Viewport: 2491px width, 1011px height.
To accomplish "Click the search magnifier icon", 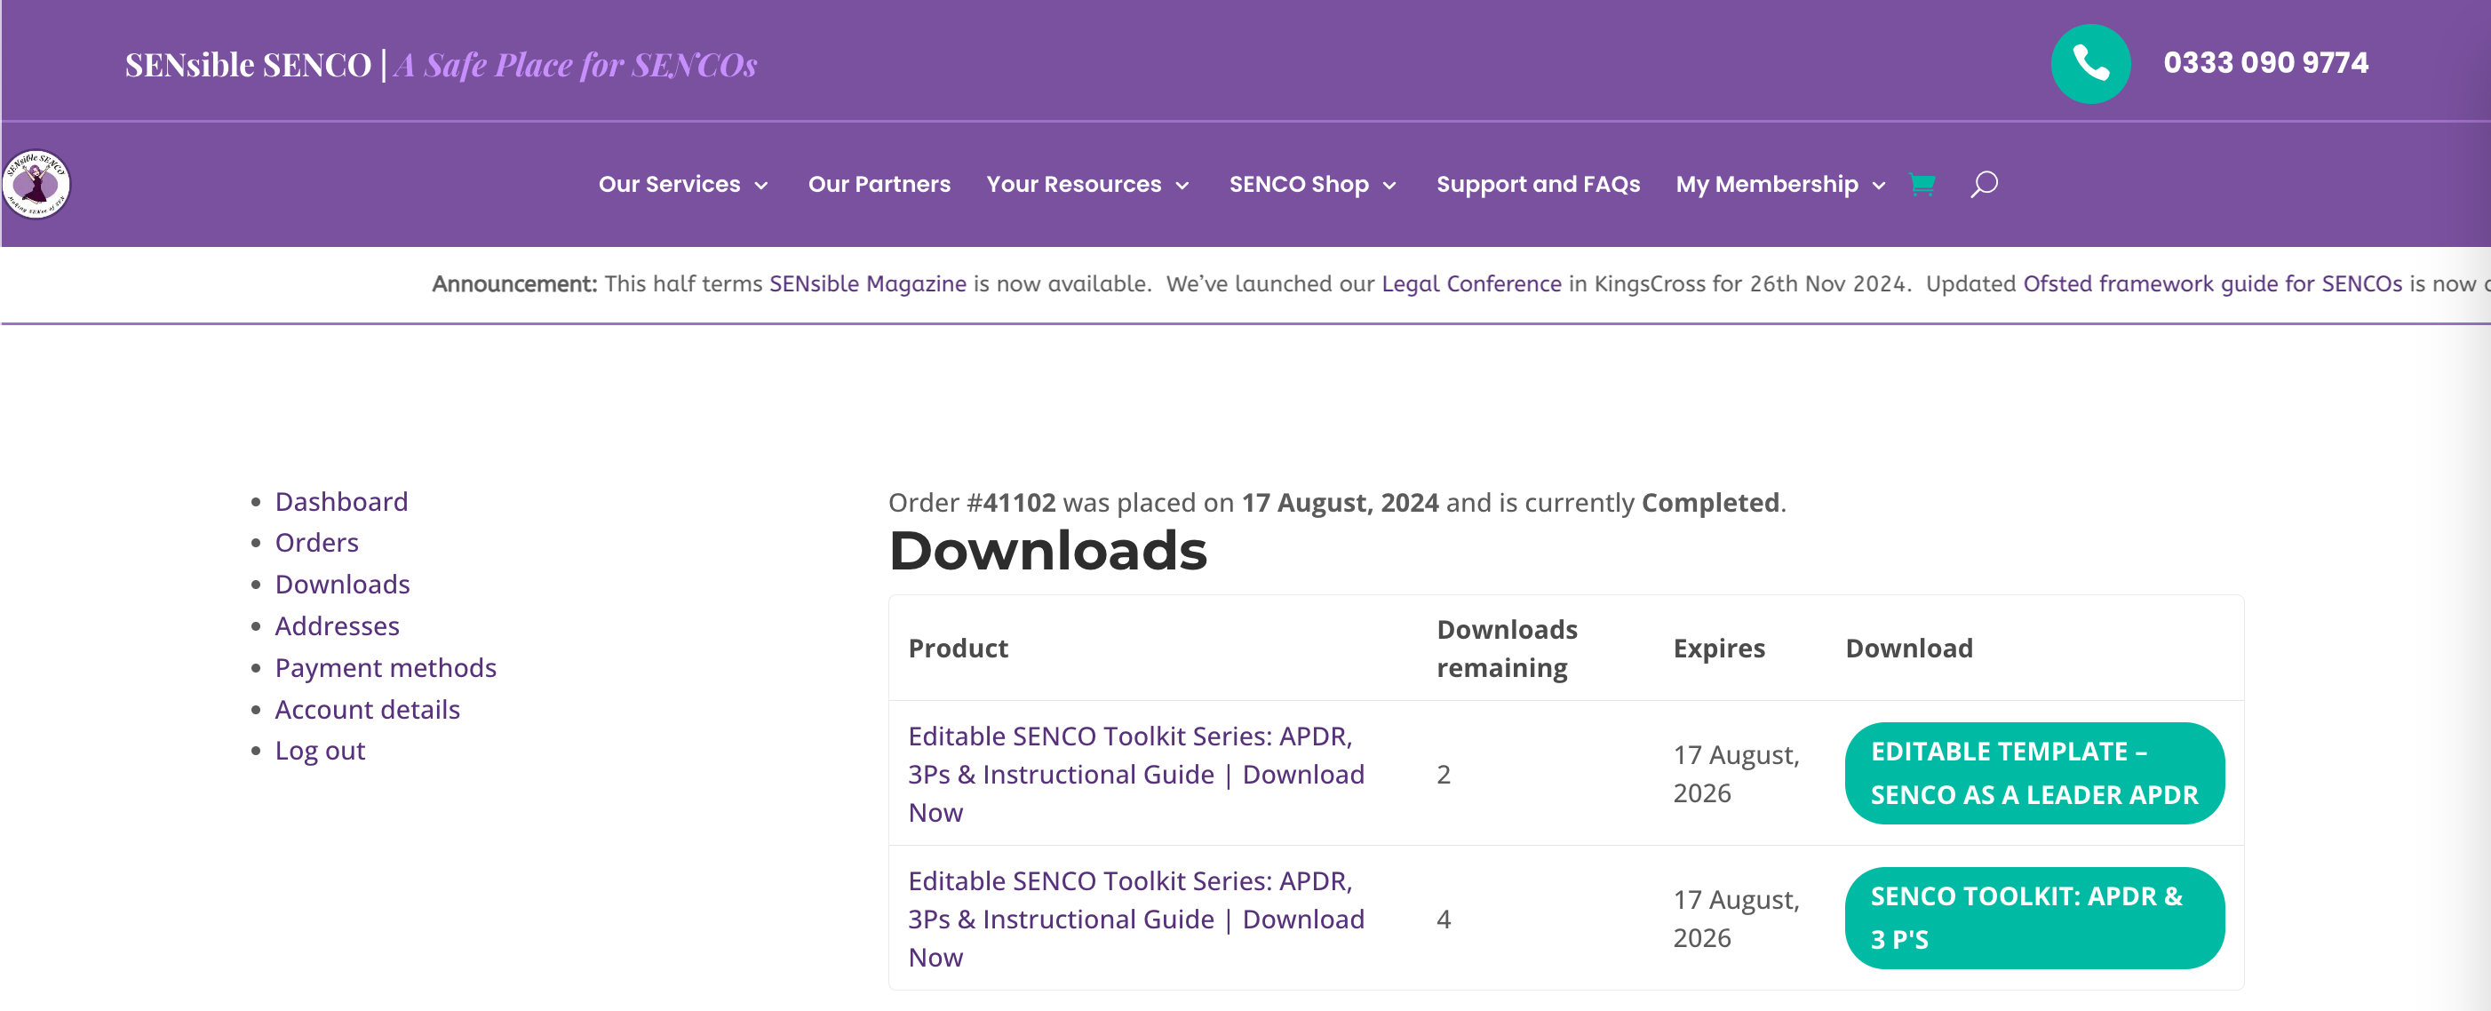I will [x=1984, y=184].
